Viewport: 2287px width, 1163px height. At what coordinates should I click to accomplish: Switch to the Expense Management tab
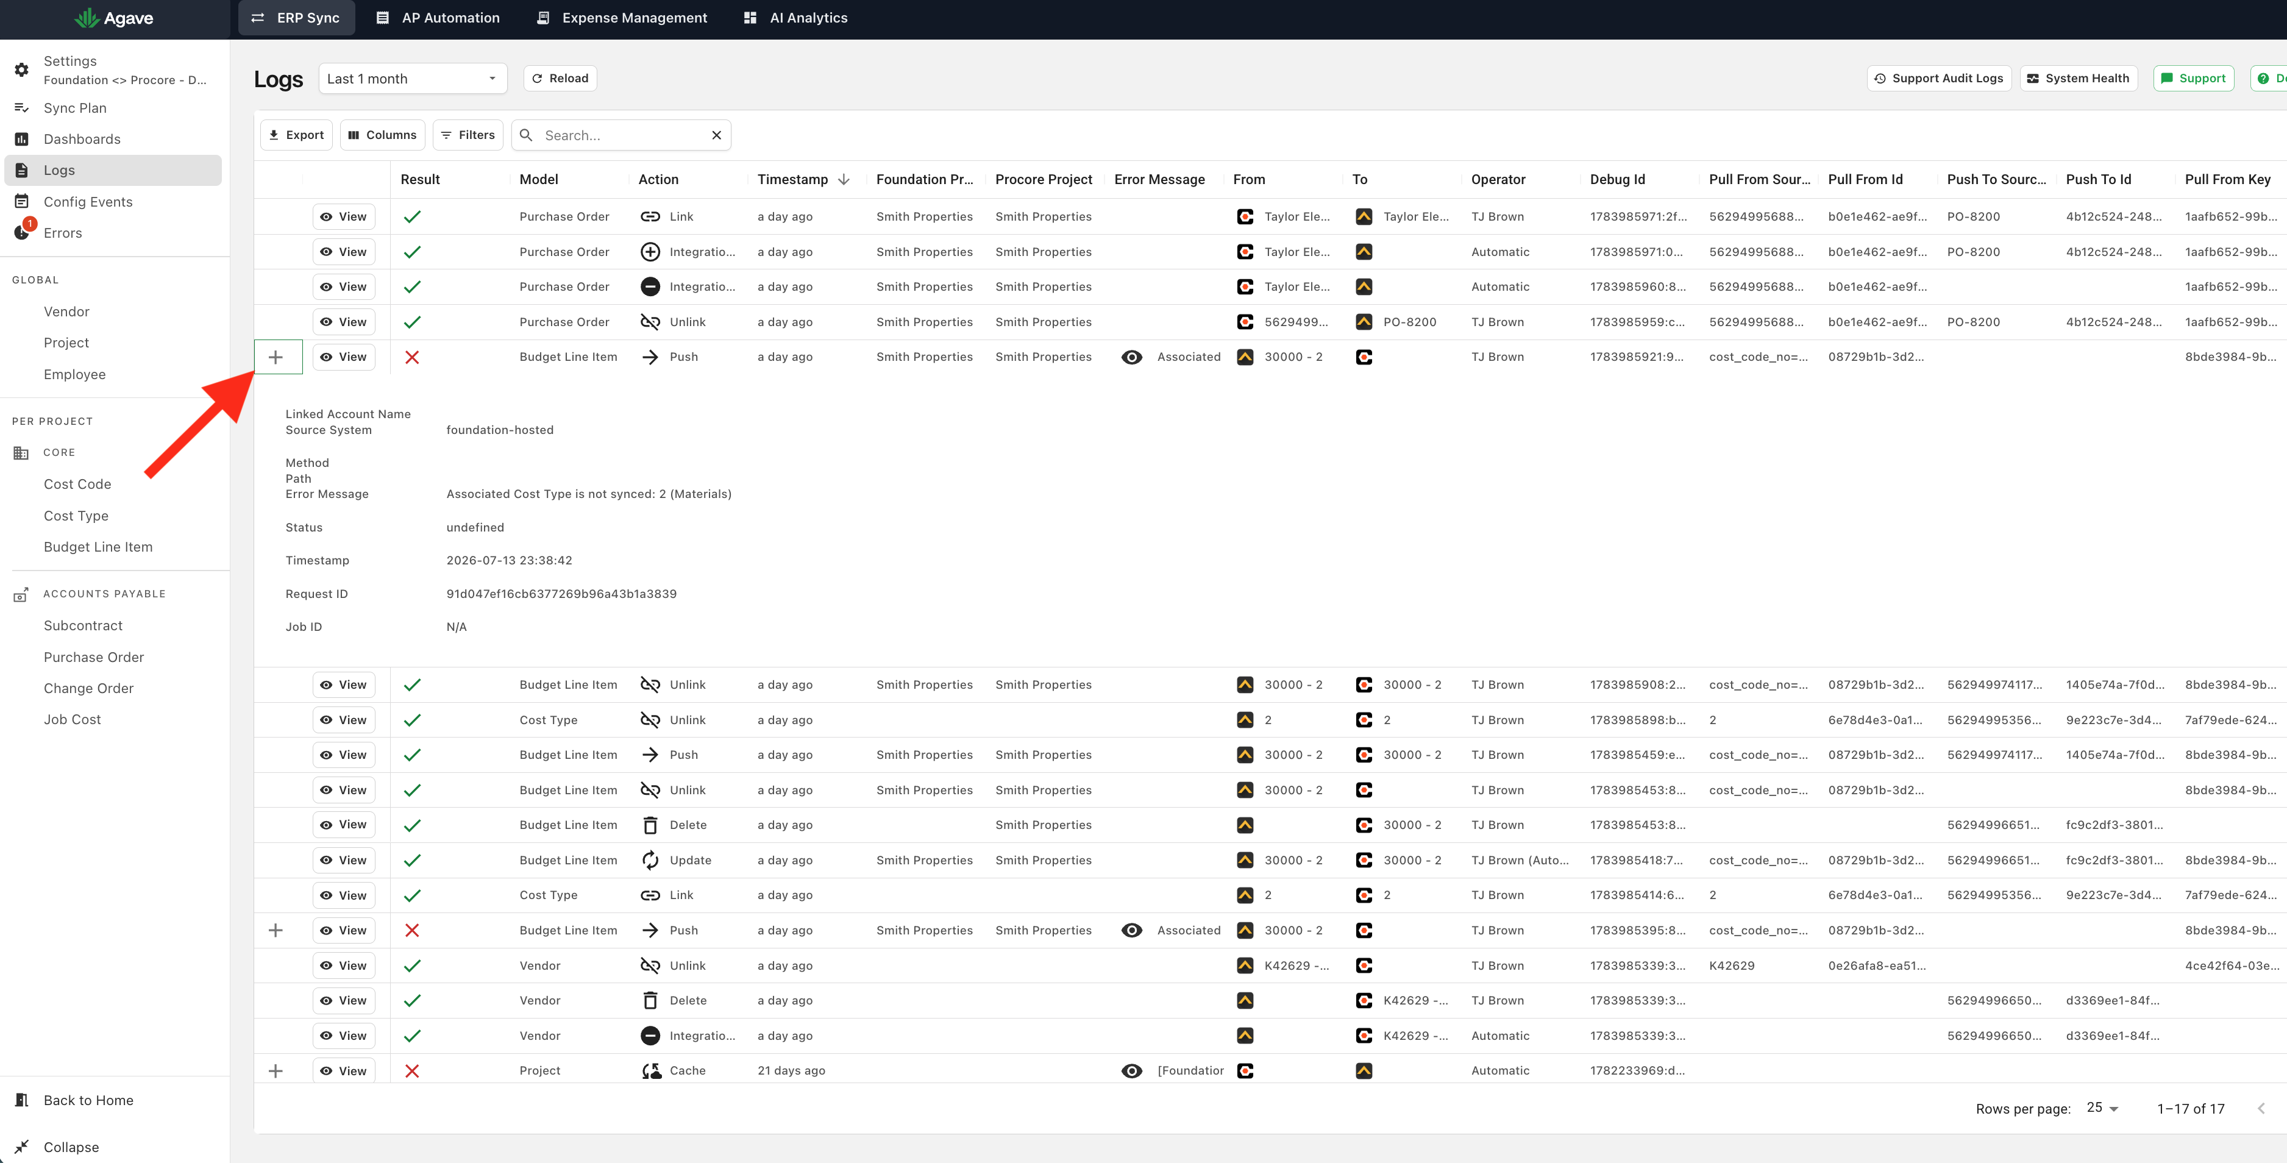[x=622, y=18]
